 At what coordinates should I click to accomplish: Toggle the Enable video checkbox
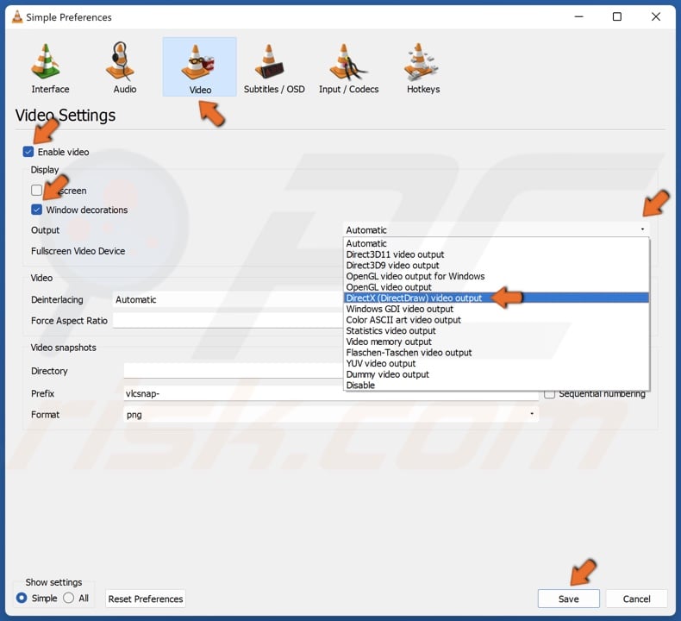click(x=28, y=152)
